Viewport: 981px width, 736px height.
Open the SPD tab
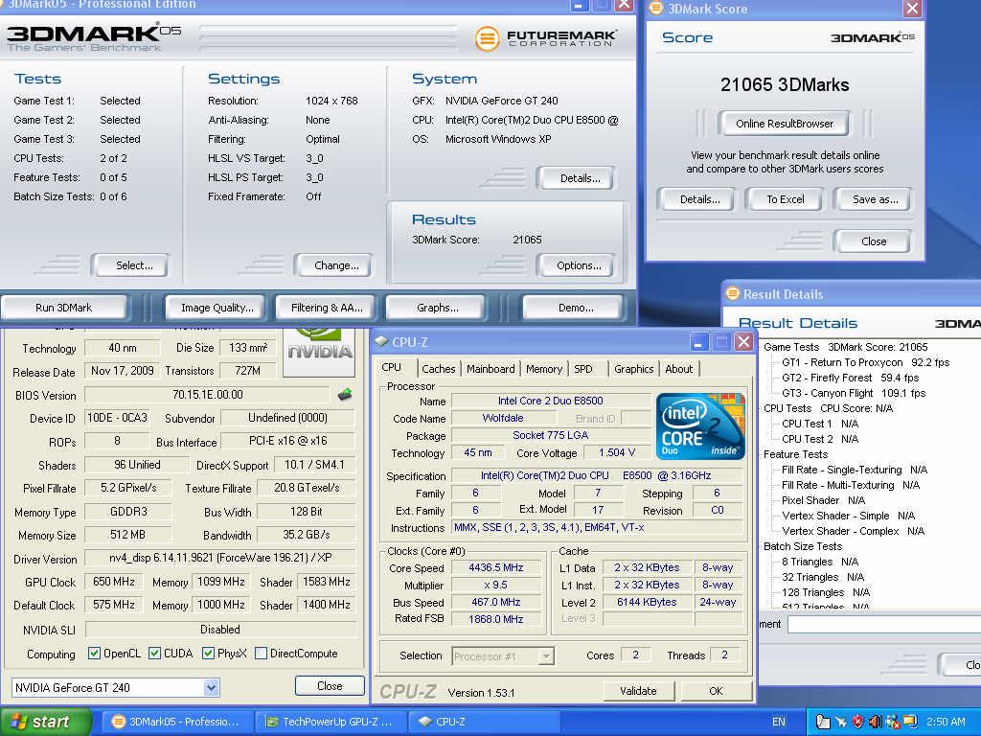583,369
